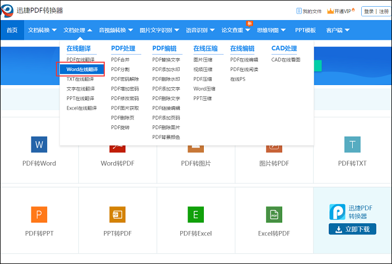The image size is (392, 264).
Task: Choose PDF在线阅读 from the menu
Action: (244, 69)
